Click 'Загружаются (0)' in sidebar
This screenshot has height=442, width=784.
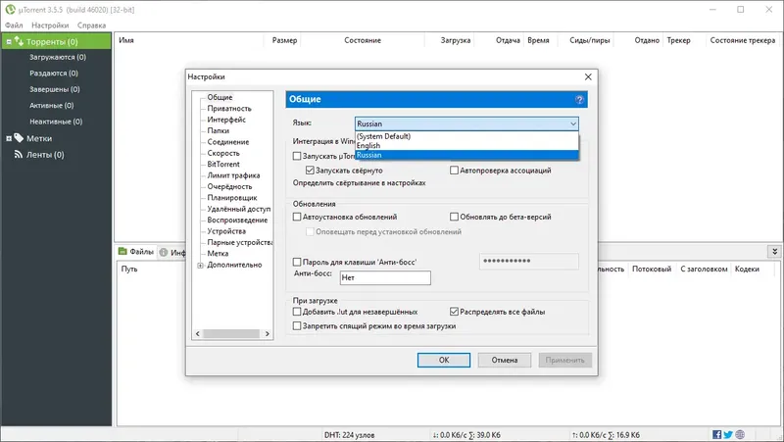pos(58,57)
